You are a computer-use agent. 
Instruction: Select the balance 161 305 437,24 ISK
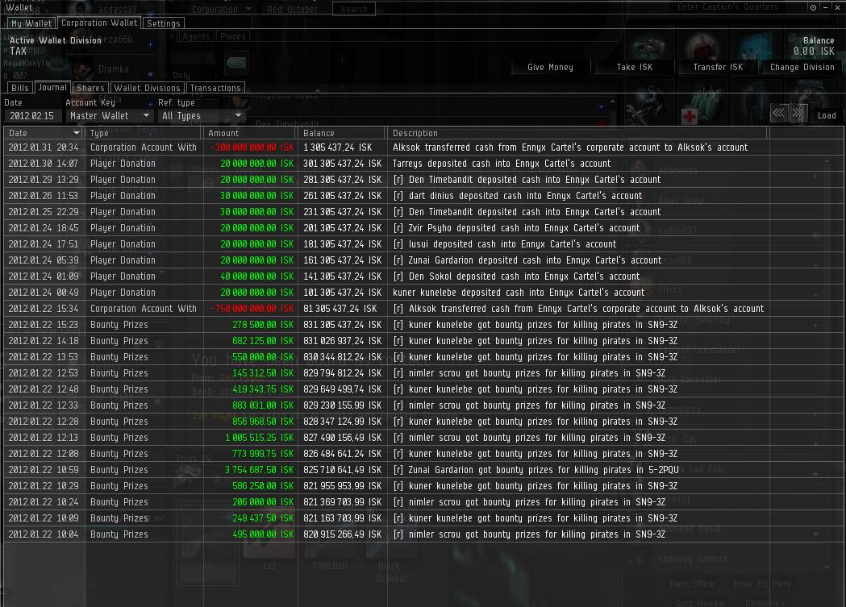(342, 260)
